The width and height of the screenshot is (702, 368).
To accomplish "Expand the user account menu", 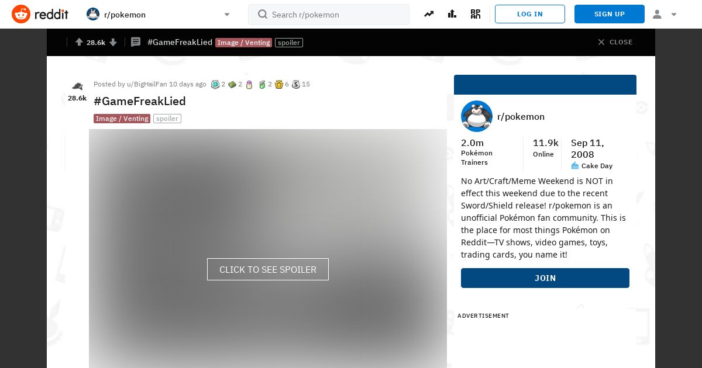I will tap(665, 14).
